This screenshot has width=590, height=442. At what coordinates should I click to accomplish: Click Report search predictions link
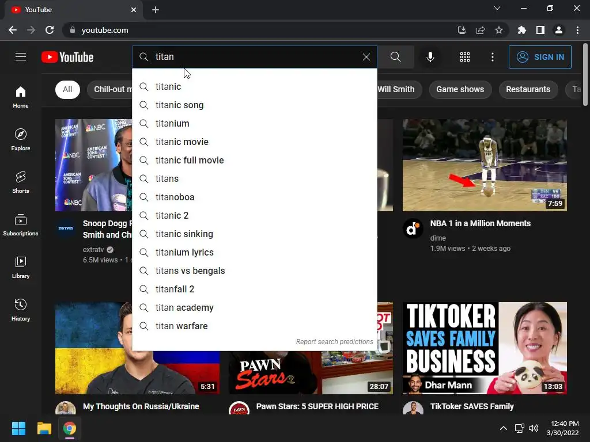click(335, 342)
